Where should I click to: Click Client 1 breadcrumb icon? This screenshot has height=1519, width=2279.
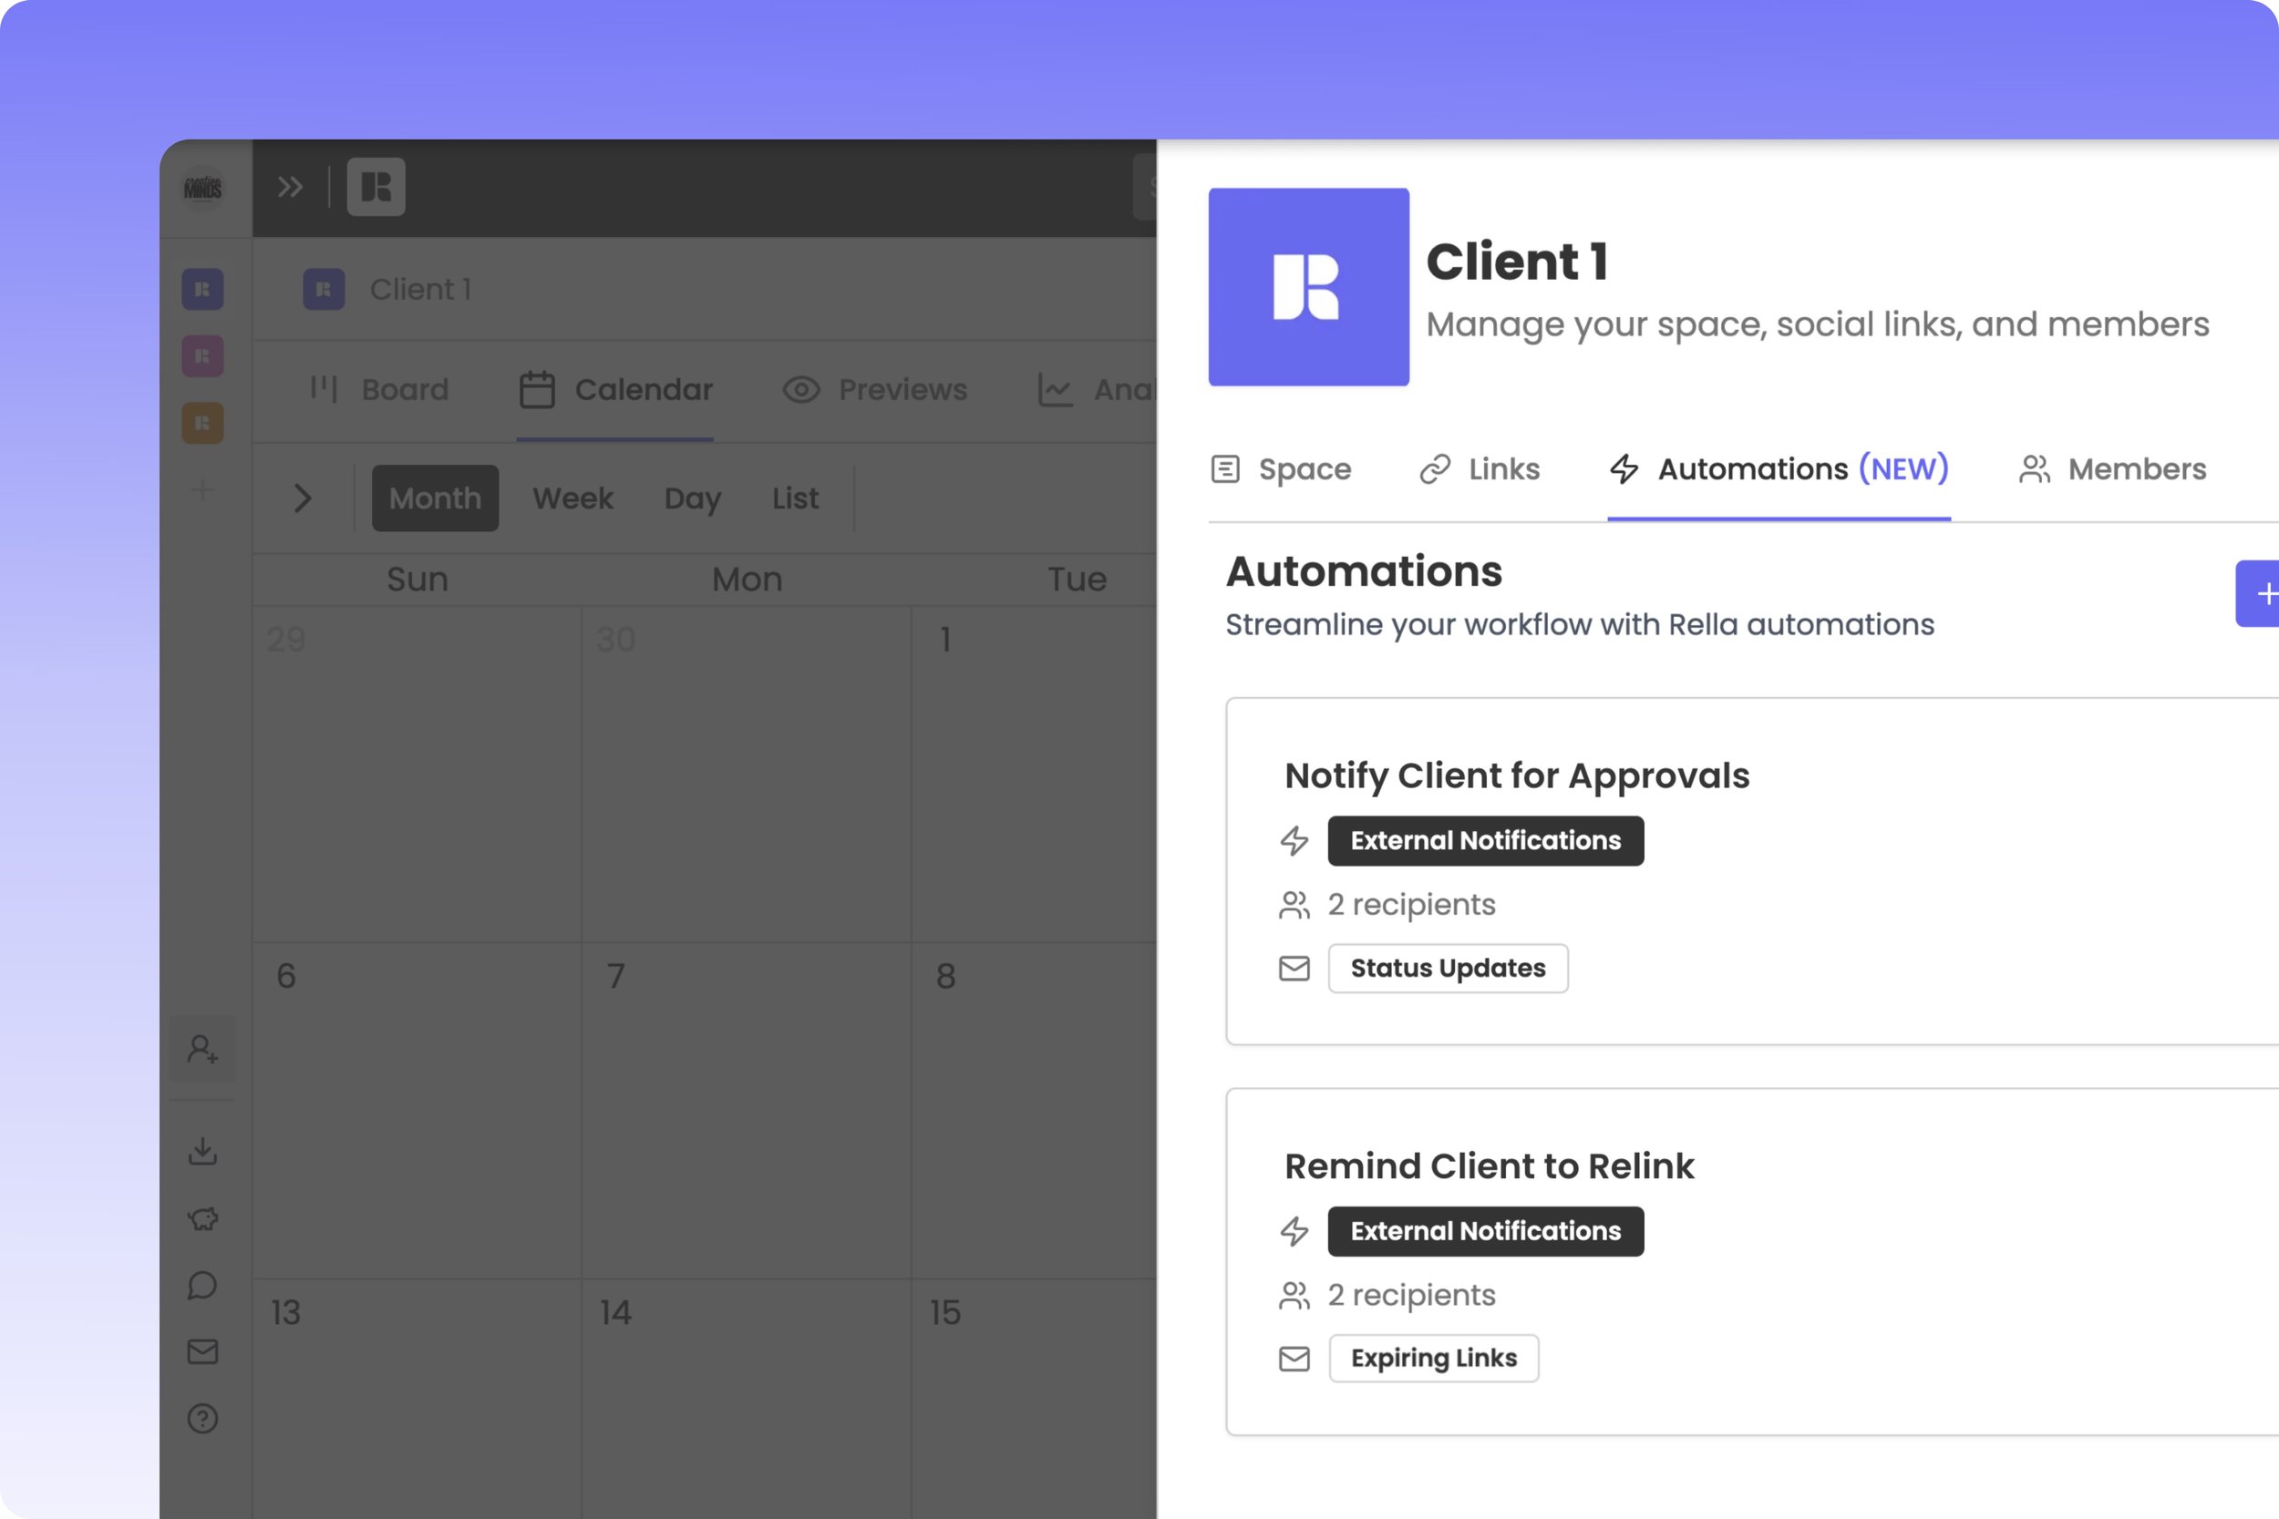(324, 289)
